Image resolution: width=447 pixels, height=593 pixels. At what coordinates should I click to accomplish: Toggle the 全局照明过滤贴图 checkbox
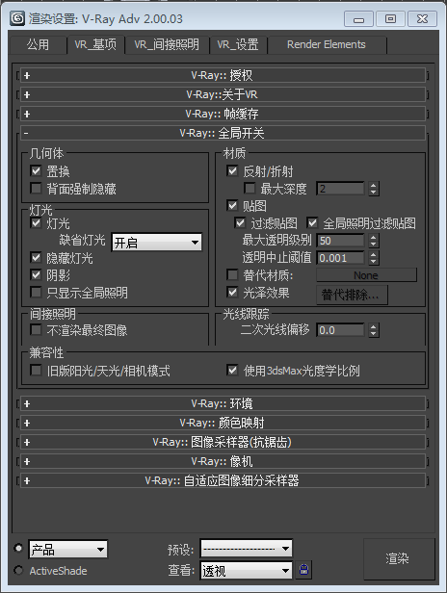tap(312, 222)
